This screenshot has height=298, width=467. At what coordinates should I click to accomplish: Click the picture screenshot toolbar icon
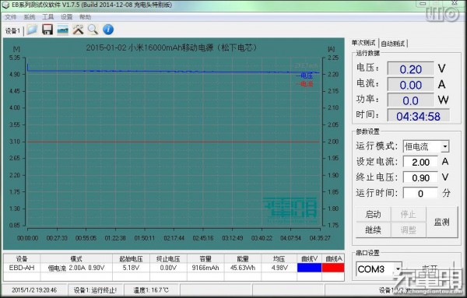tap(62, 30)
